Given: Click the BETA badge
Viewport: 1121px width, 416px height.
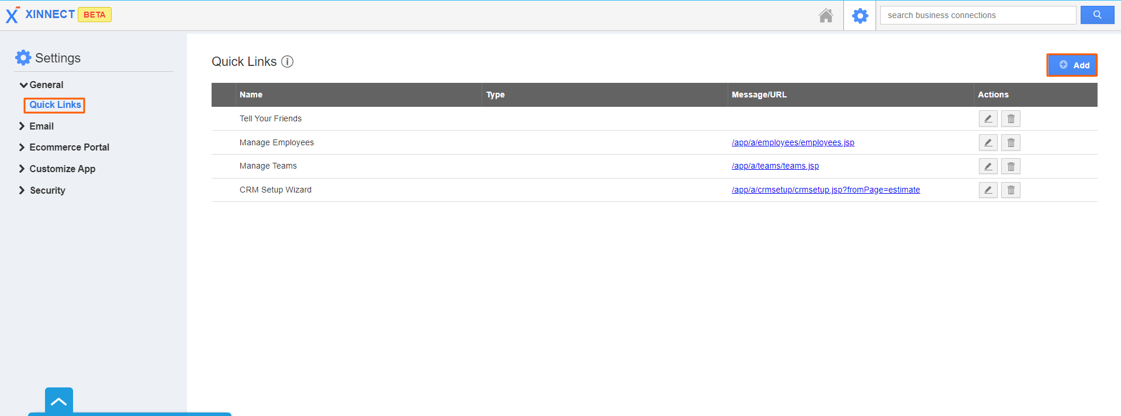Looking at the screenshot, I should pos(95,15).
